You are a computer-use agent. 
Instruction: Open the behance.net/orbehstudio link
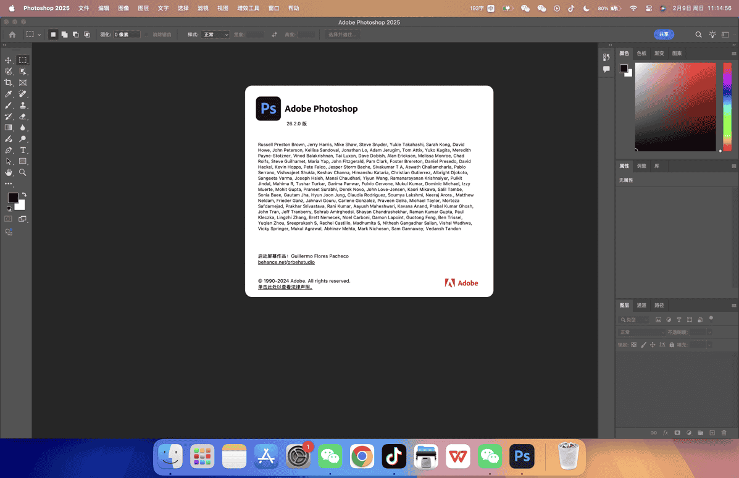286,262
